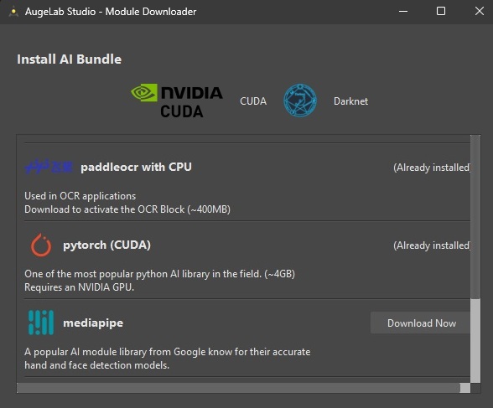493x408 pixels.
Task: Click the CUDA label text
Action: tap(253, 101)
